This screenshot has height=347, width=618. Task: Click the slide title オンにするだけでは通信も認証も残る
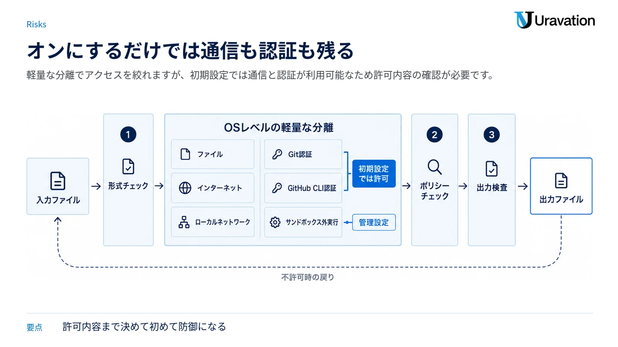point(190,51)
